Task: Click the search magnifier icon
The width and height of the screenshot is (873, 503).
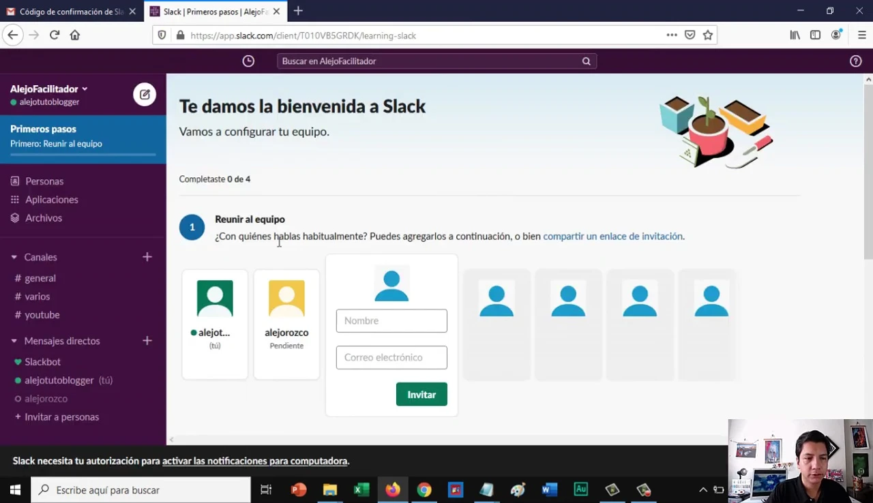Action: (586, 61)
